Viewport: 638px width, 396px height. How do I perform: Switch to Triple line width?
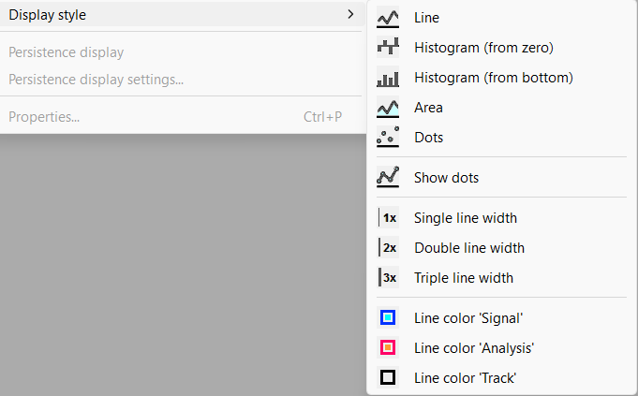(463, 278)
